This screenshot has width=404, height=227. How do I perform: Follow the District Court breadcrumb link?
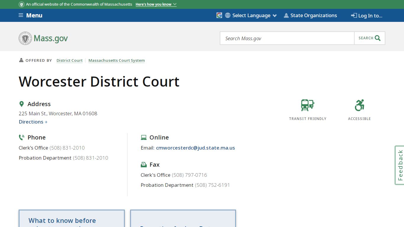tap(69, 60)
